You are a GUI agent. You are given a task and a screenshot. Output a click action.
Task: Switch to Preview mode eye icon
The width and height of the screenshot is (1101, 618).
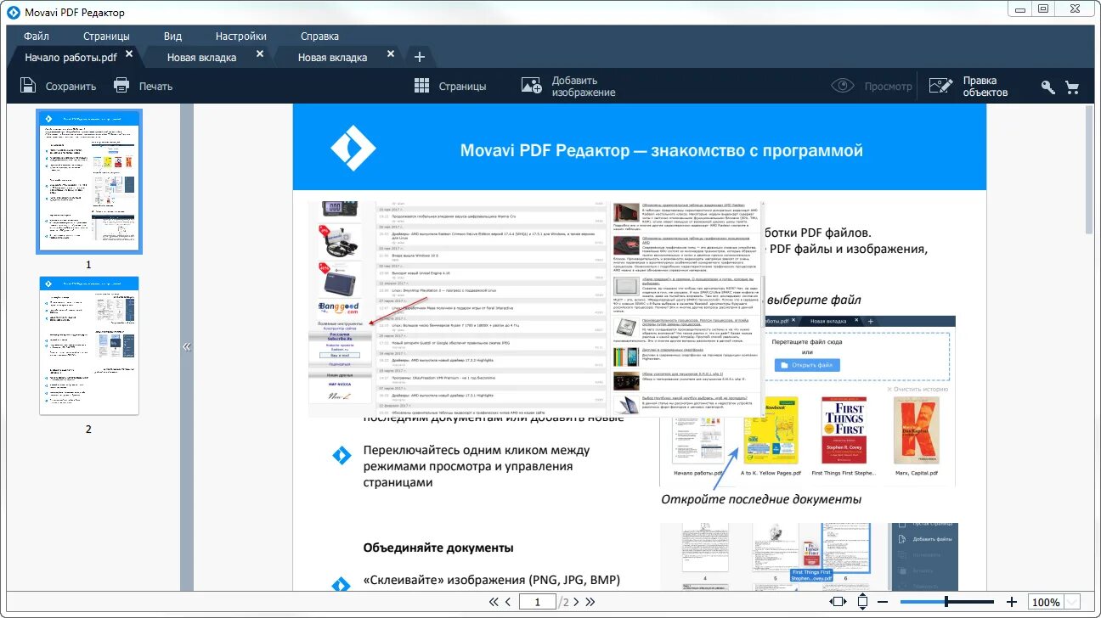(843, 86)
